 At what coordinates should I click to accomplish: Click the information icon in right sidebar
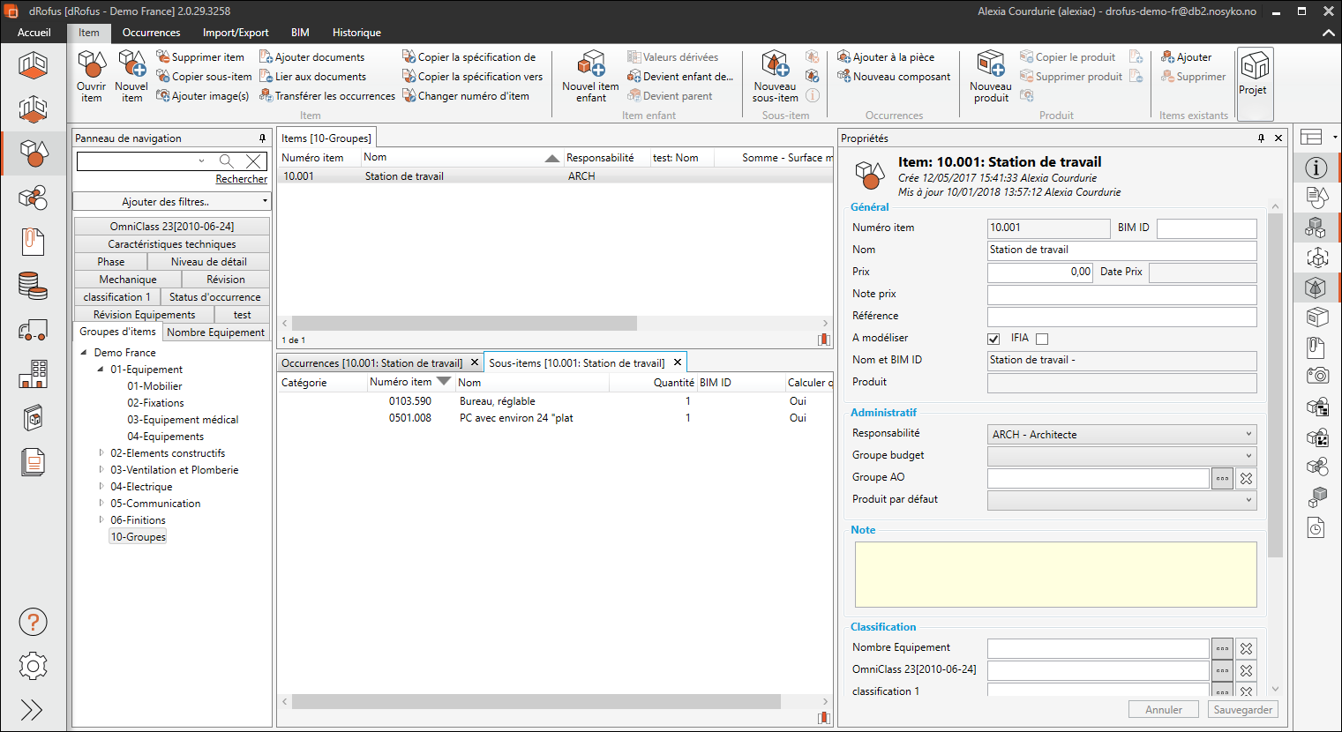coord(1316,168)
